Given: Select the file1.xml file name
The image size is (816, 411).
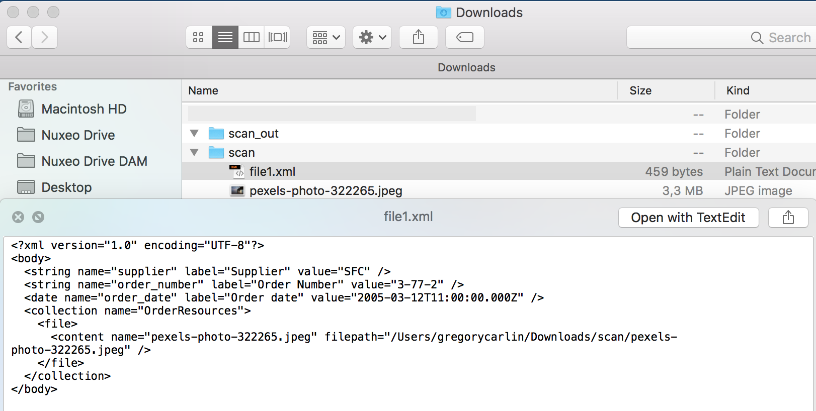Looking at the screenshot, I should (272, 171).
